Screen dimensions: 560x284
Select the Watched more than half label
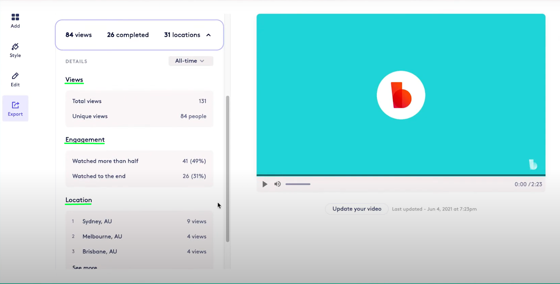coord(105,161)
